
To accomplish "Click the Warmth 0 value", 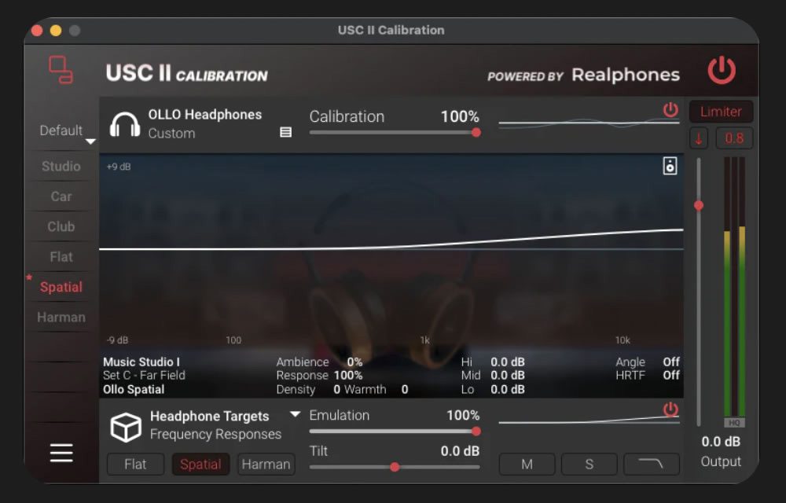I will 405,389.
